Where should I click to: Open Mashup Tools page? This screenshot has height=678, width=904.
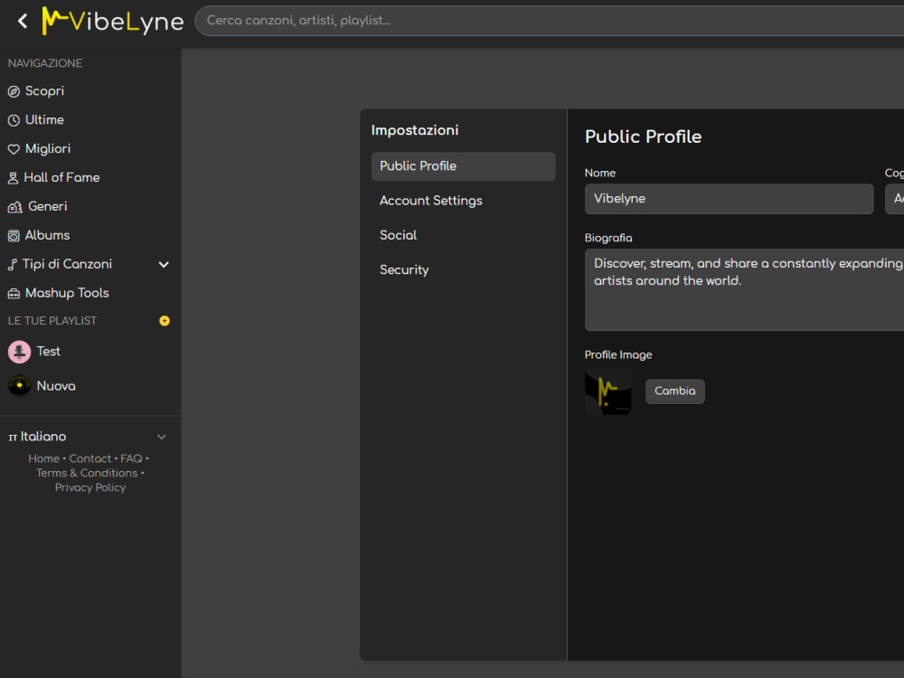67,293
